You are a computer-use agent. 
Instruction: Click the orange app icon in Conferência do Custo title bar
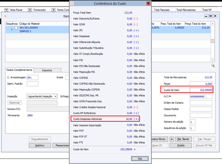coord(72,3)
